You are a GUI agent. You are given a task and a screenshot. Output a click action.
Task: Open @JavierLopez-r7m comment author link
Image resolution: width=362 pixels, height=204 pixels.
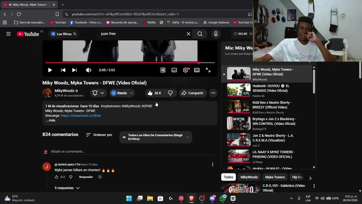(x=68, y=164)
